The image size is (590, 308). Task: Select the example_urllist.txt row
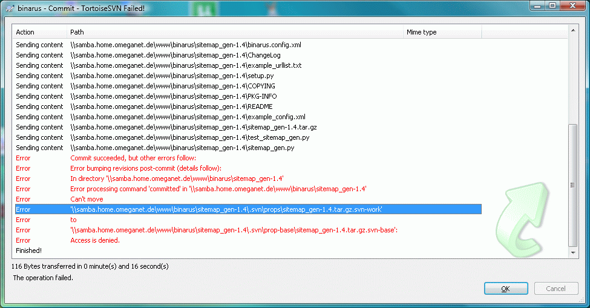click(248, 65)
